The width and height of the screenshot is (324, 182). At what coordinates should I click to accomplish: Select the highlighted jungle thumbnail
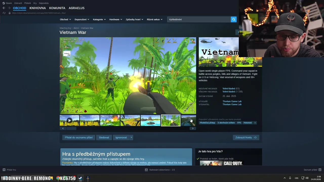(171, 121)
